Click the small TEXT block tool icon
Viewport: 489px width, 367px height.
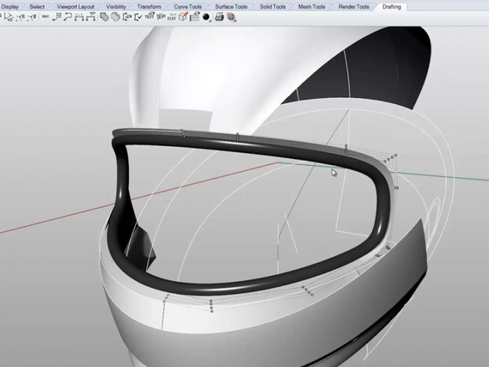[x=46, y=16]
